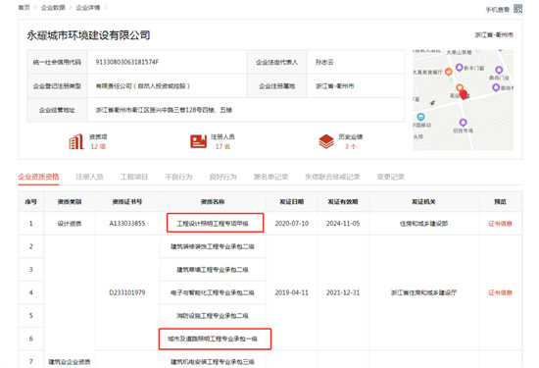Click the expiry date 2021-12-31
Viewport: 539px width, 368px height.
coord(343,292)
